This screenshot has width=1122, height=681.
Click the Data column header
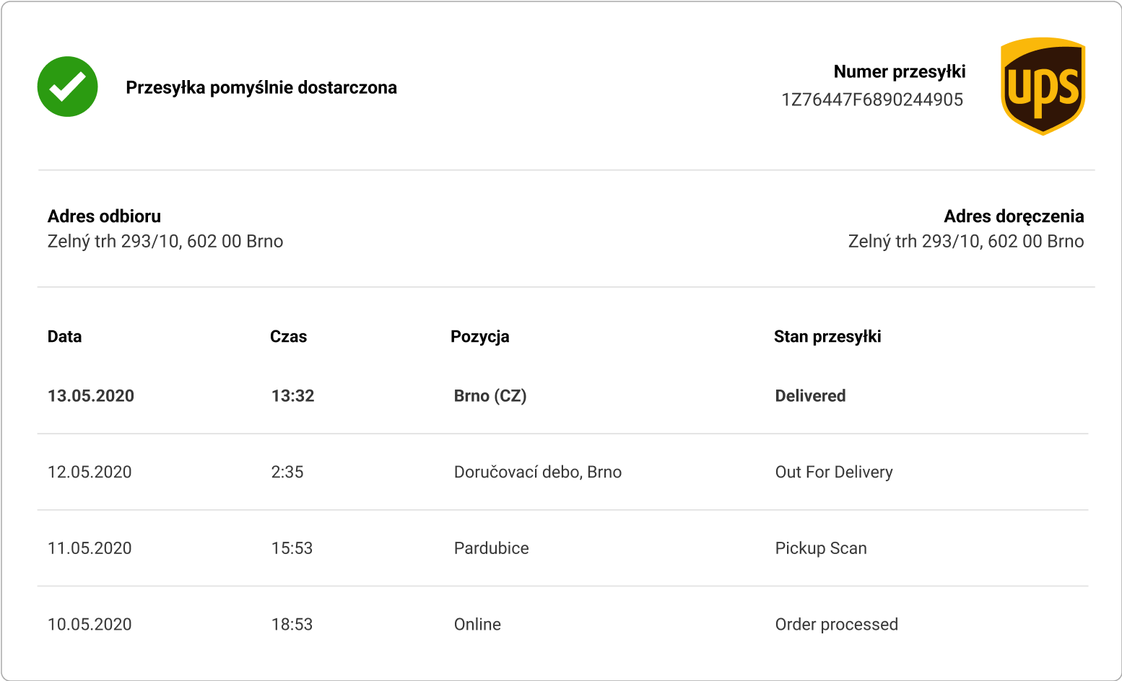pos(64,336)
